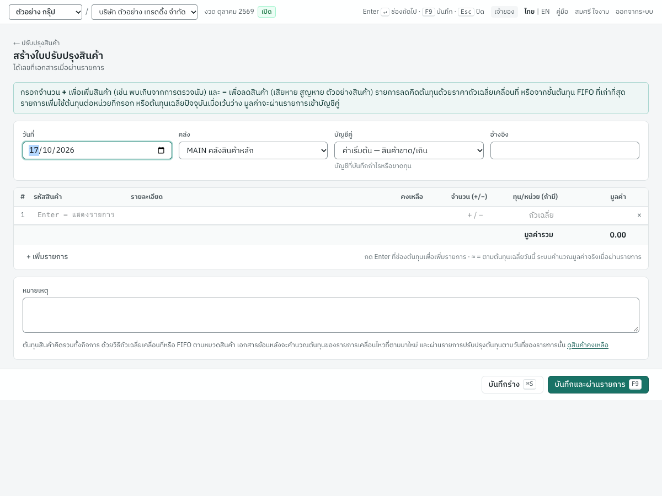Image resolution: width=662 pixels, height=496 pixels.
Task: Go back to ปรับปรุงสินค้า list
Action: click(36, 43)
